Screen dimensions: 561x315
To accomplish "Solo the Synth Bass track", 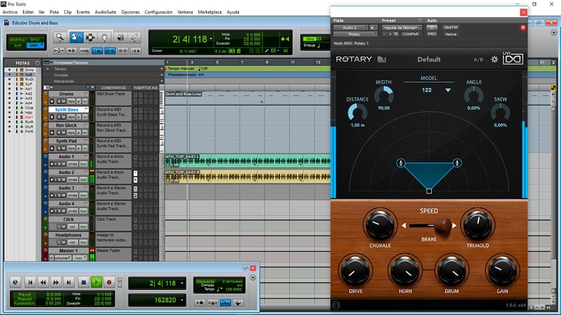I will [59, 117].
